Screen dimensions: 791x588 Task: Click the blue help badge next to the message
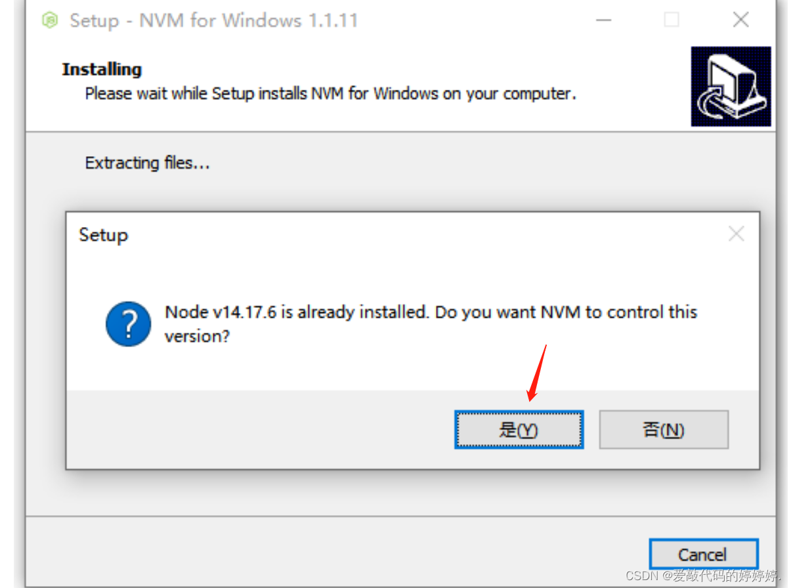[129, 324]
